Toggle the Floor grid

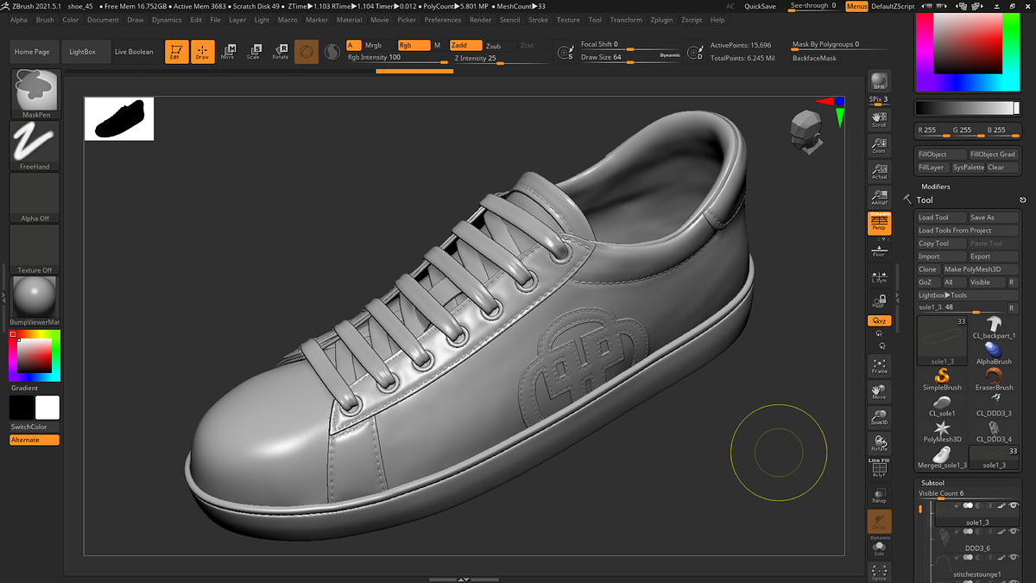click(x=879, y=250)
